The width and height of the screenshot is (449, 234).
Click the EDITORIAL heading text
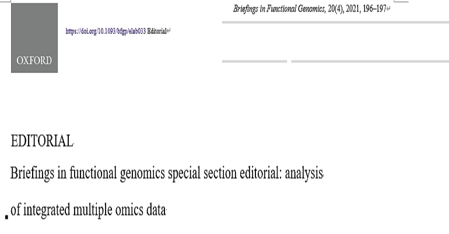click(x=42, y=141)
